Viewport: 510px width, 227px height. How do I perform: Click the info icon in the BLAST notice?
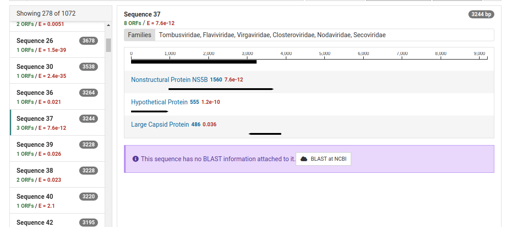tap(136, 159)
